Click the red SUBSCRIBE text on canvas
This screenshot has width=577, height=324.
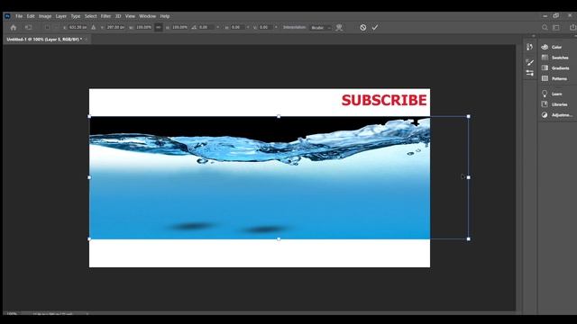click(x=384, y=100)
